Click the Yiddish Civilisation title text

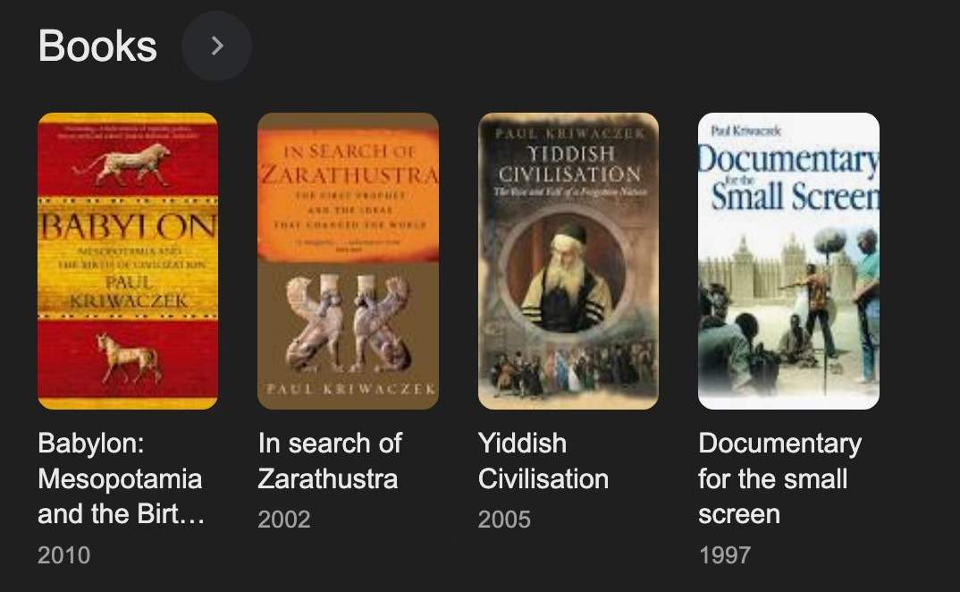pyautogui.click(x=543, y=461)
